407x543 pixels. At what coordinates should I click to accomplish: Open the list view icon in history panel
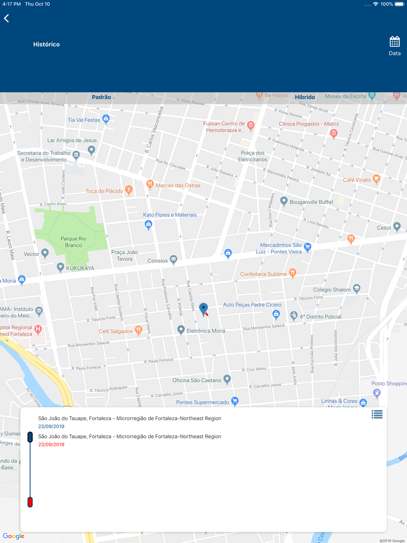[x=377, y=415]
